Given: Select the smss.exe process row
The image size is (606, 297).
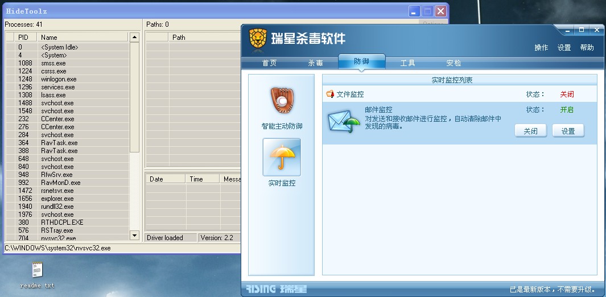Looking at the screenshot, I should click(x=67, y=63).
